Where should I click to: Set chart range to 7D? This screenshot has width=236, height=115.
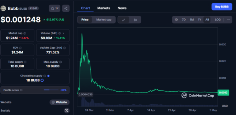click(184, 20)
